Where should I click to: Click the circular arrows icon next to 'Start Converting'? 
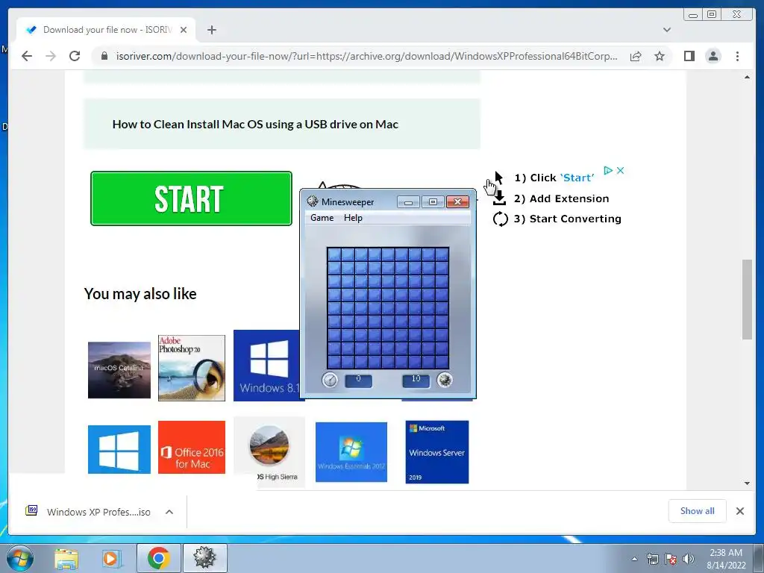coord(501,219)
